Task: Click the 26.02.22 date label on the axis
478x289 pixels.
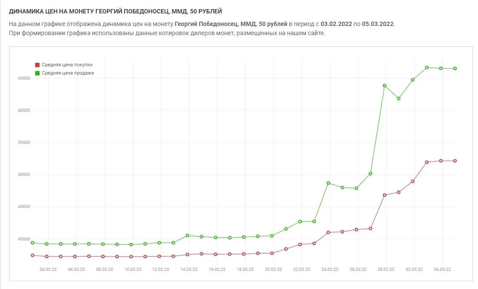Action: (x=358, y=269)
